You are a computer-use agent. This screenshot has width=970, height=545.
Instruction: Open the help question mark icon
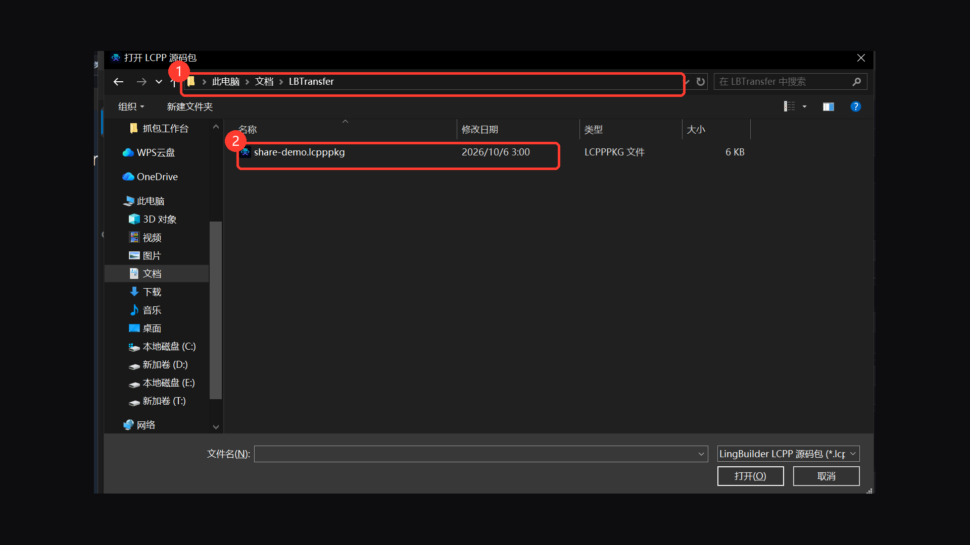(855, 106)
